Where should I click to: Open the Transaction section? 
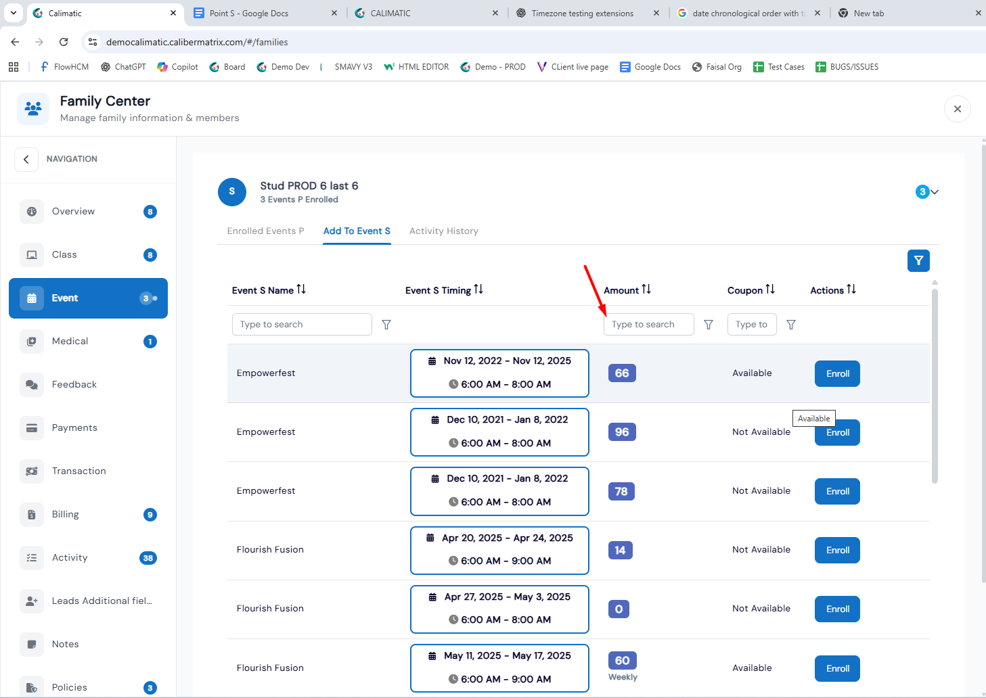tap(88, 471)
